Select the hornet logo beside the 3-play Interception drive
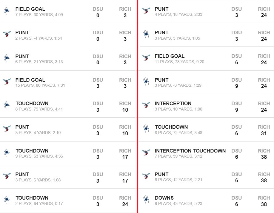The image size is (274, 213). coord(146,105)
